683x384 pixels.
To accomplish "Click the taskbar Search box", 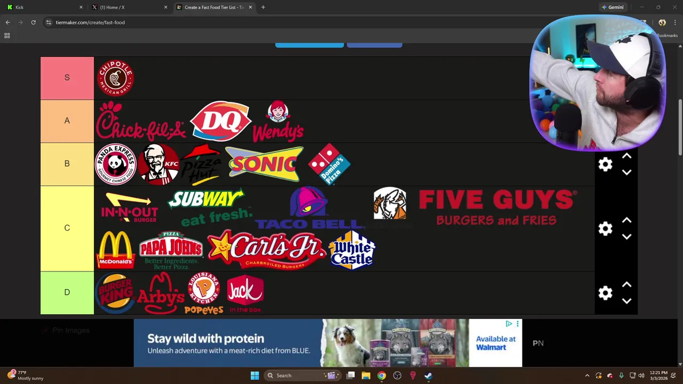I will pos(303,375).
